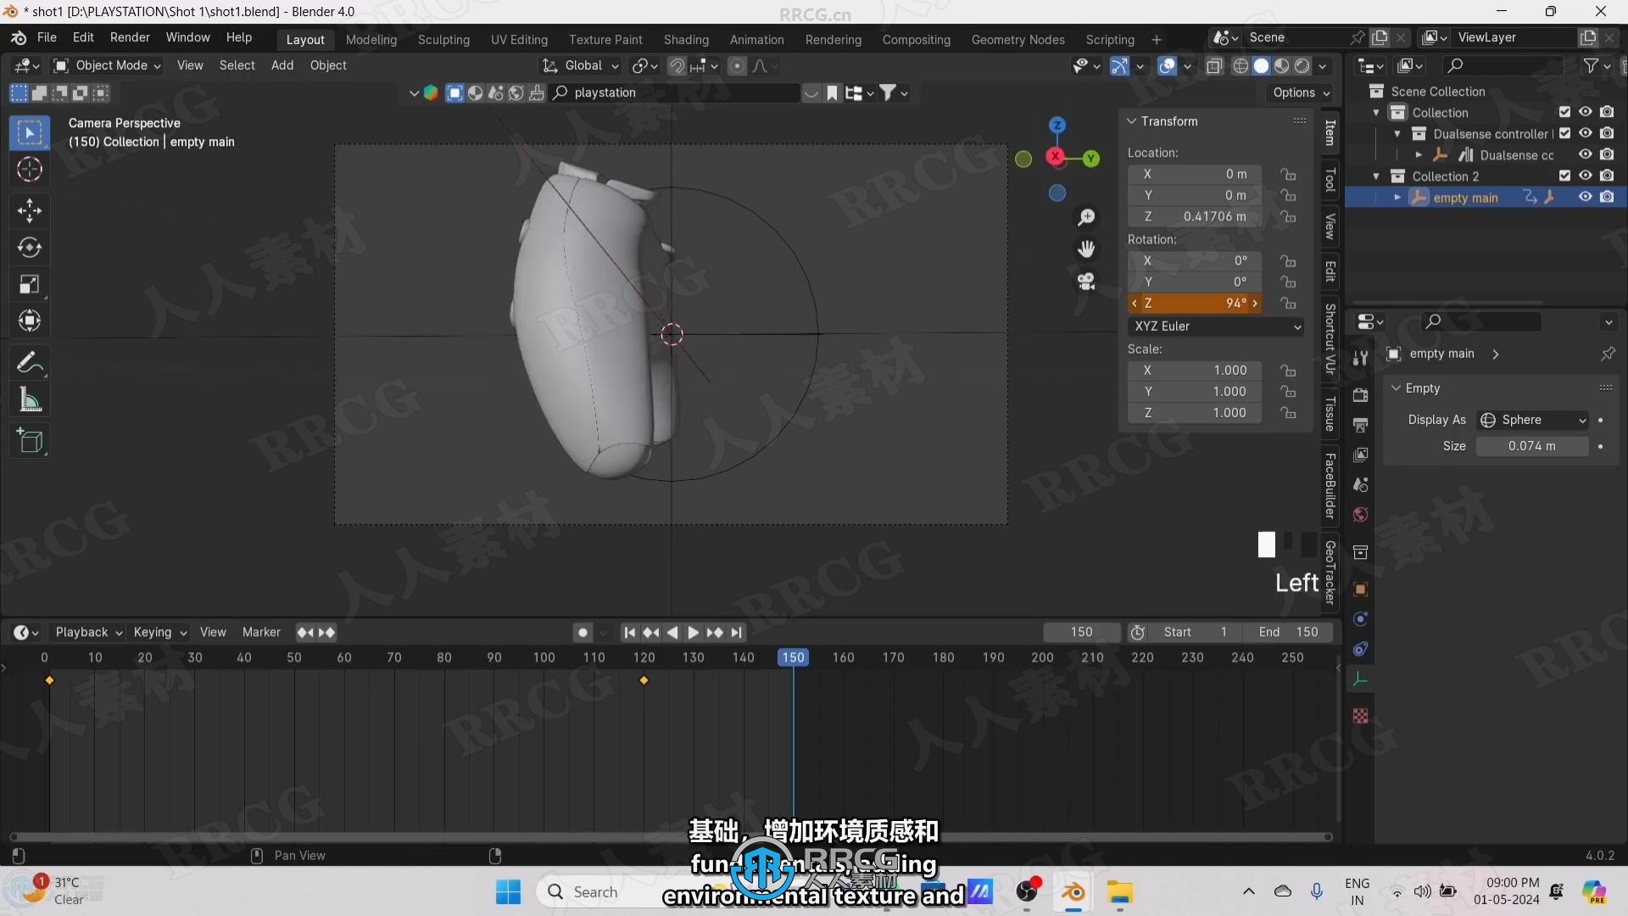
Task: Open the Output properties tab icon
Action: click(x=1360, y=425)
